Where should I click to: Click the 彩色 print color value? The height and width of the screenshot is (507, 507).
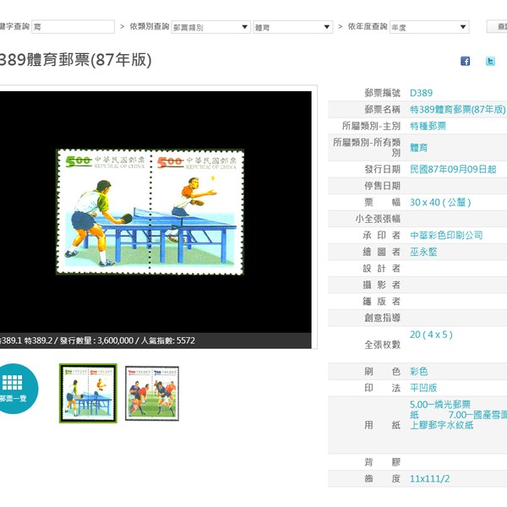[x=419, y=371]
